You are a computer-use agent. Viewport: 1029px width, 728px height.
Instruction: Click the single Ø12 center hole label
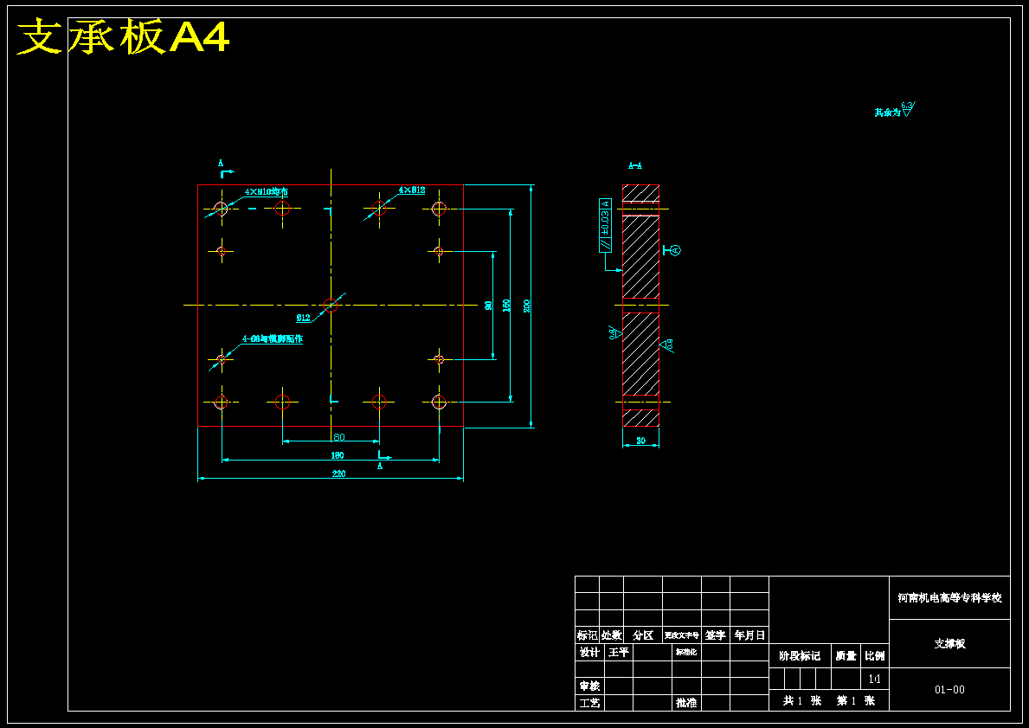click(x=303, y=318)
